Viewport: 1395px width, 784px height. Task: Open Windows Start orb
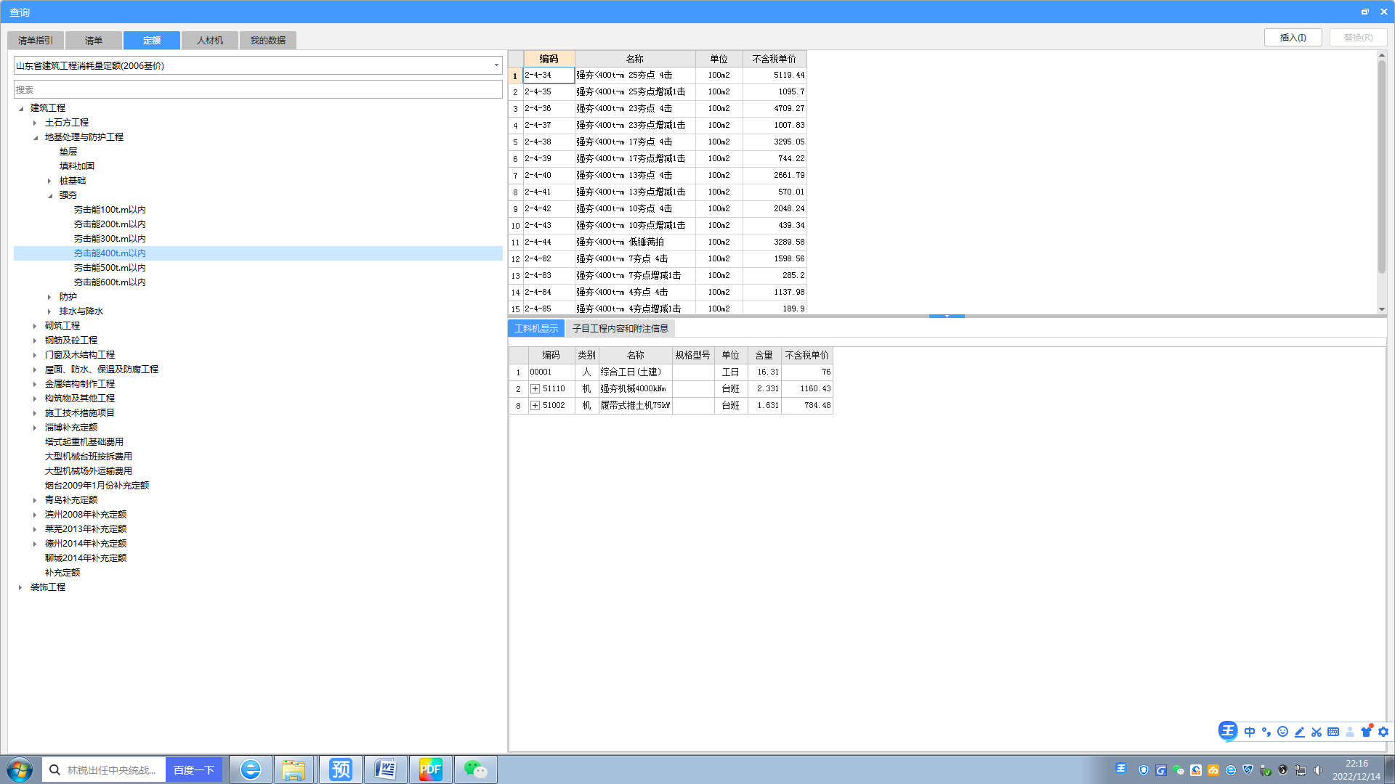tap(20, 769)
